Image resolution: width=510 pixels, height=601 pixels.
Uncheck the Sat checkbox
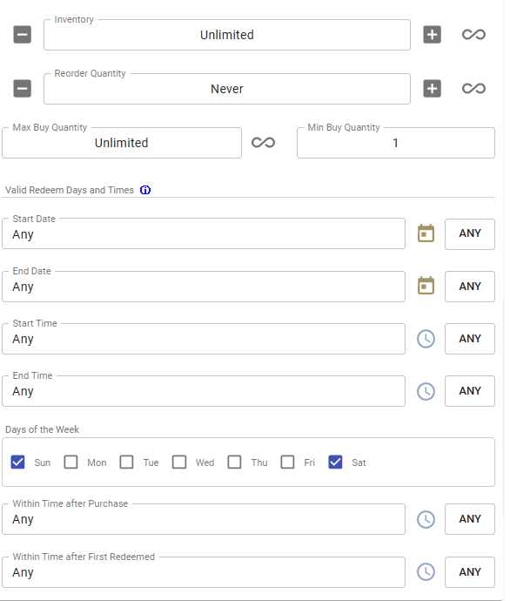[x=335, y=463]
